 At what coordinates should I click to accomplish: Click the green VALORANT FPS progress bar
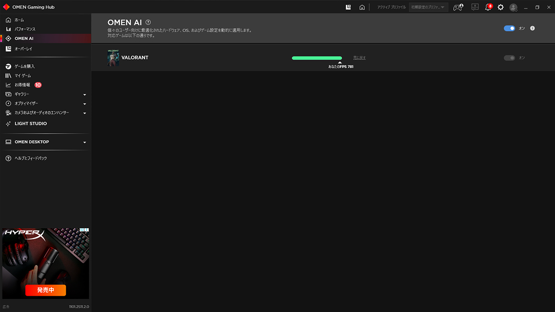(317, 58)
